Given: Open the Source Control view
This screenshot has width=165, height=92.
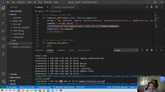Looking at the screenshot, I should click(x=3, y=23).
